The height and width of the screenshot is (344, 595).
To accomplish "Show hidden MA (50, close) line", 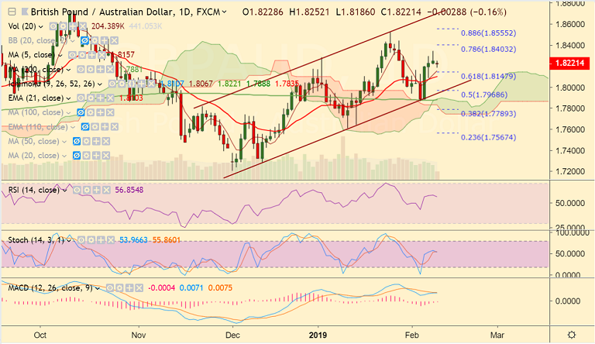I will tap(77, 141).
